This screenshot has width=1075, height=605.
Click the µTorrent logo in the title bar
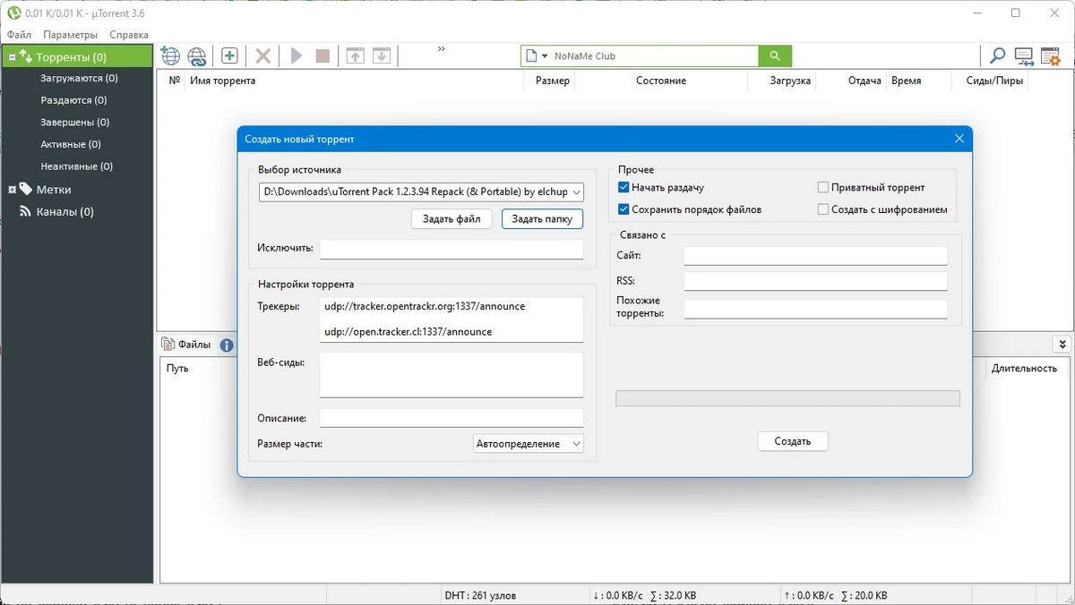pyautogui.click(x=13, y=13)
